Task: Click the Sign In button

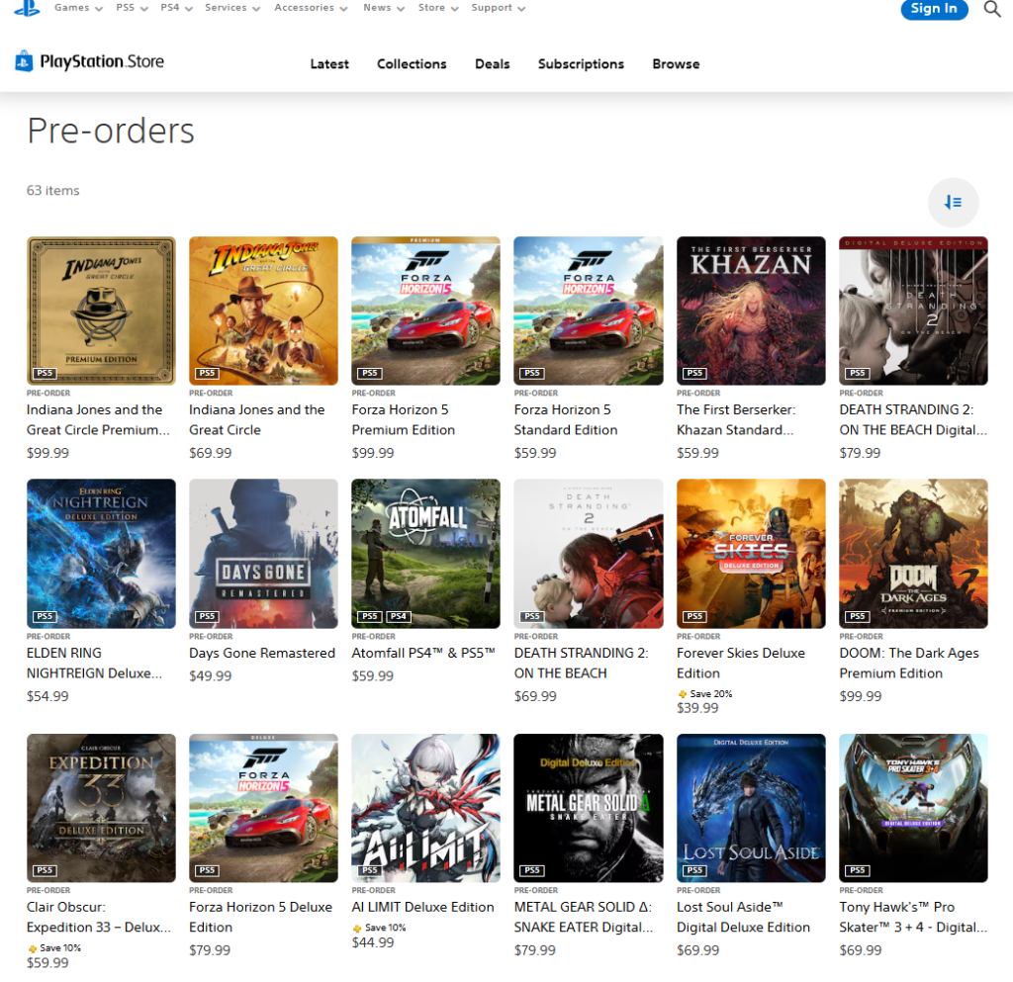Action: click(x=934, y=8)
